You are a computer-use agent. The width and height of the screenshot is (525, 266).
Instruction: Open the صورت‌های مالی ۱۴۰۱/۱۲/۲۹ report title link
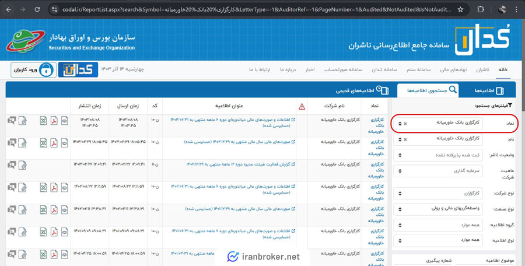pyautogui.click(x=240, y=209)
